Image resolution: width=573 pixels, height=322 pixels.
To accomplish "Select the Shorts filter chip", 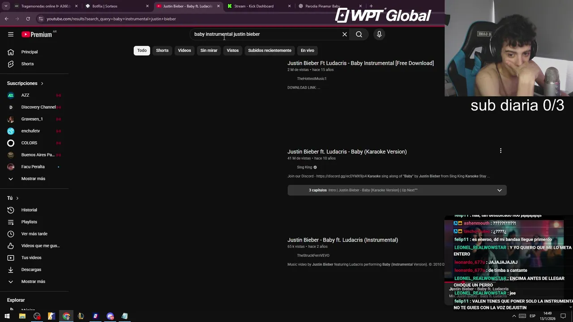I will pyautogui.click(x=162, y=51).
